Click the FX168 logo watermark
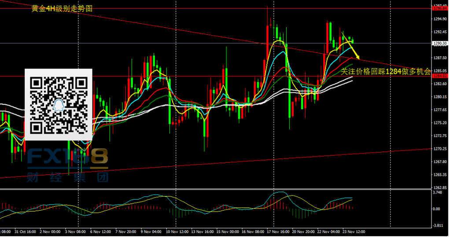Viewport: 449px width, 237px height. click(68, 159)
